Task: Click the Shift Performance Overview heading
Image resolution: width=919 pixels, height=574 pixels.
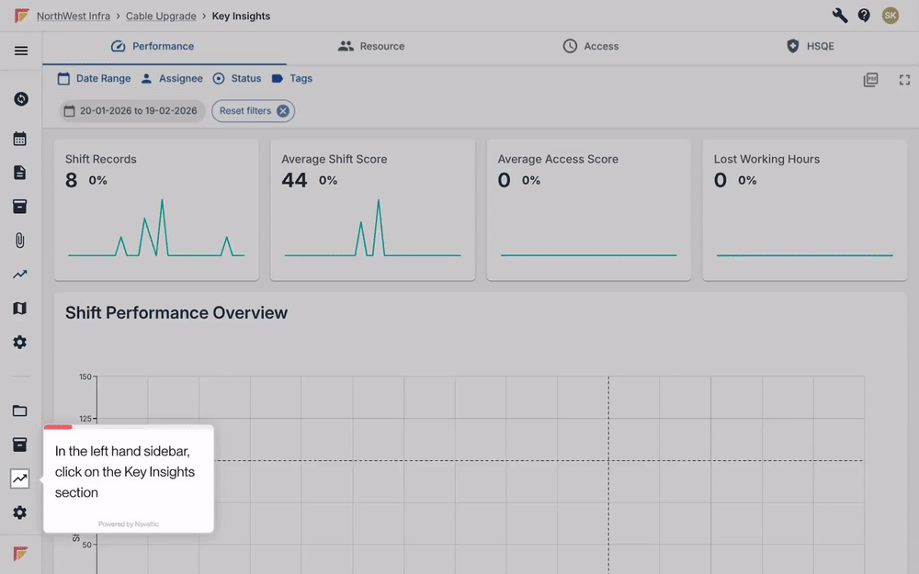Action: [176, 313]
